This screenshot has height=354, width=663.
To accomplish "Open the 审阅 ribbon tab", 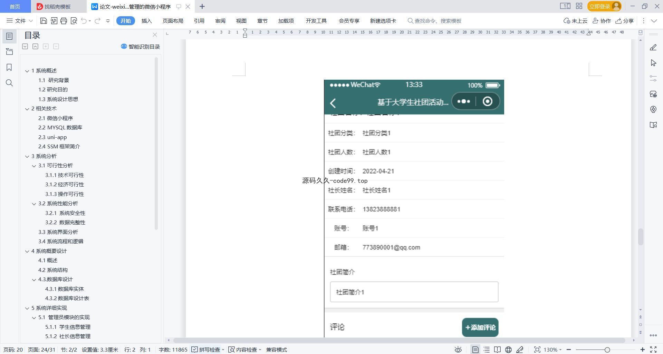I will (x=220, y=21).
